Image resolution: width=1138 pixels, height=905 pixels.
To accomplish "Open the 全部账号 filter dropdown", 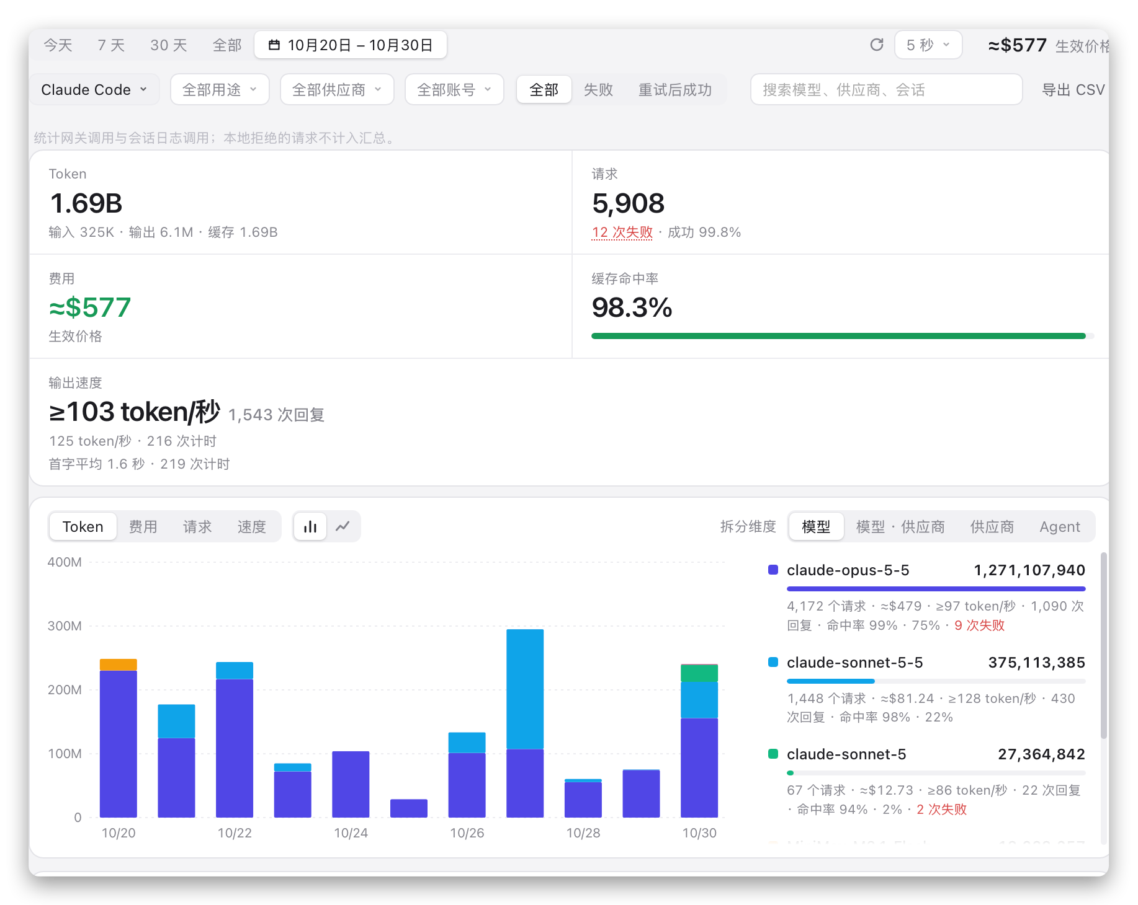I will click(x=454, y=90).
